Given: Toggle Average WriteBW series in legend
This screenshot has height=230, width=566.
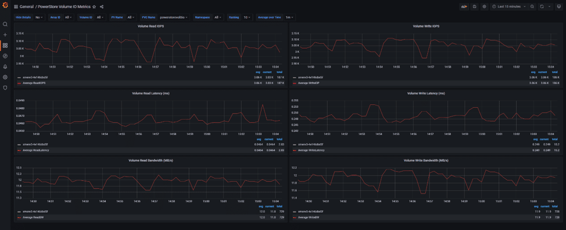Looking at the screenshot, I should (308, 217).
